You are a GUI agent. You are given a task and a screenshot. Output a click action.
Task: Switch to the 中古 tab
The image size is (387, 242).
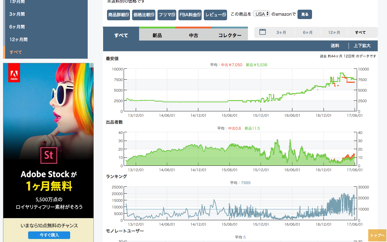(193, 35)
